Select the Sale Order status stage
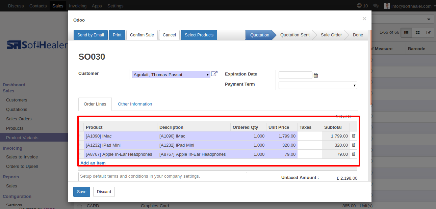 331,35
